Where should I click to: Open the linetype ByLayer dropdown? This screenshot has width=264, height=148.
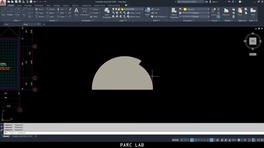pos(196,16)
